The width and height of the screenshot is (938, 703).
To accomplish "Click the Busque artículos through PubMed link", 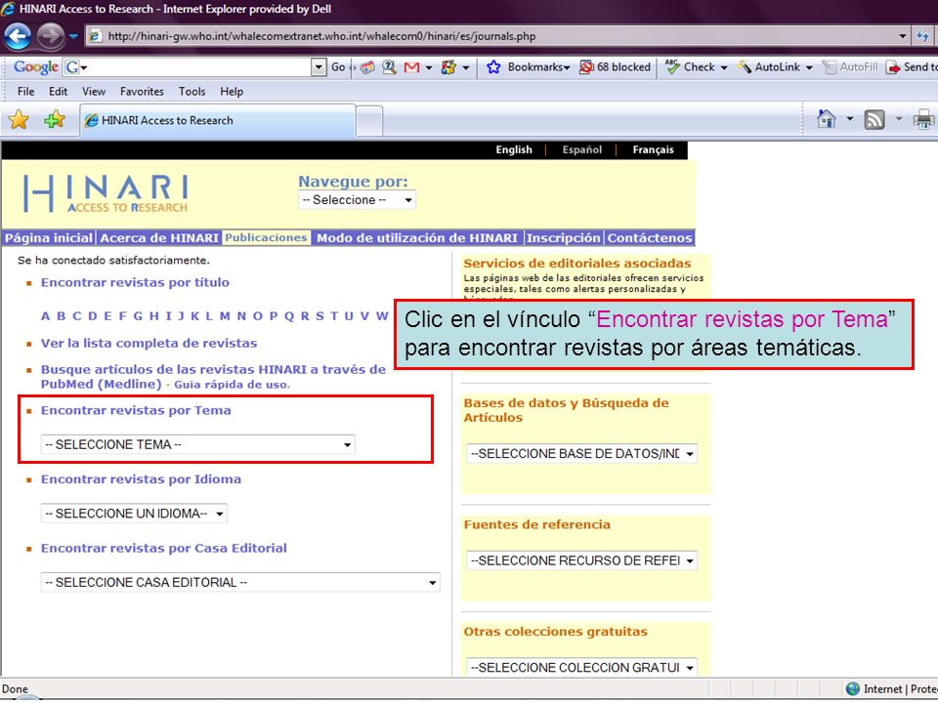I will pyautogui.click(x=213, y=377).
